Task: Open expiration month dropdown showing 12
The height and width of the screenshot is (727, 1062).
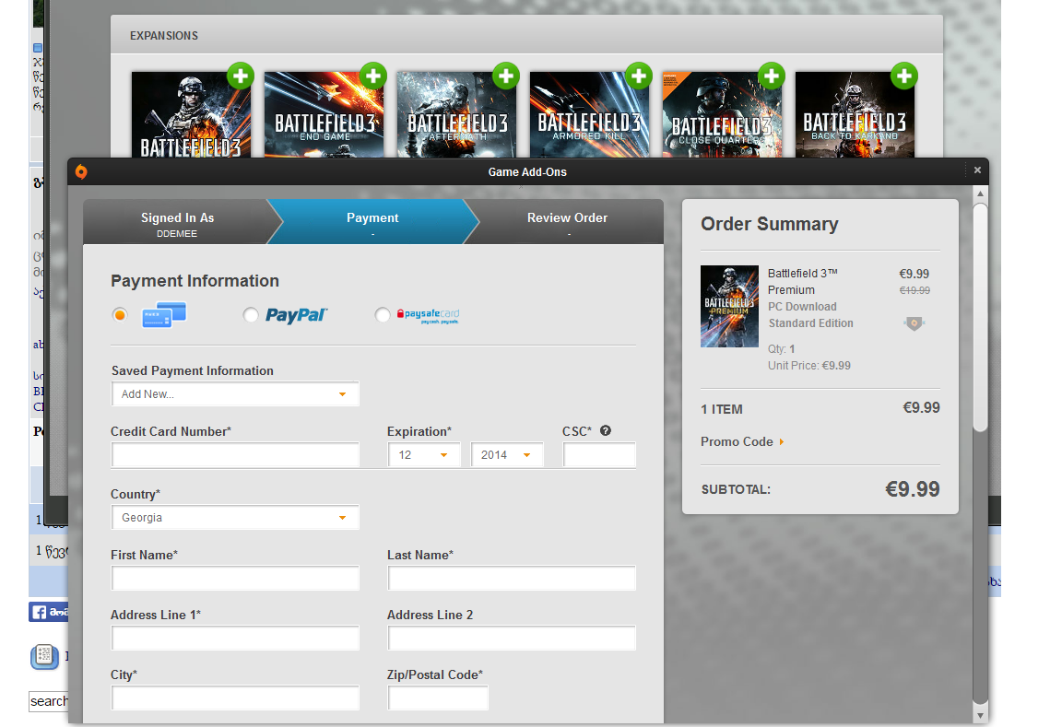Action: (x=424, y=455)
